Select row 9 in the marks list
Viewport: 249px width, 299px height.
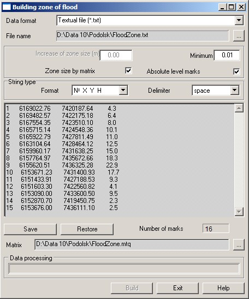(63, 165)
